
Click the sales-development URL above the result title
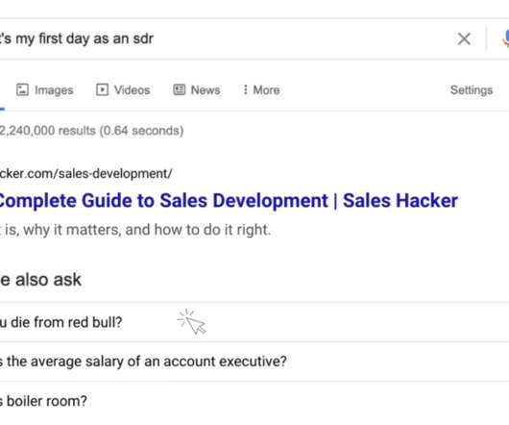(x=86, y=173)
